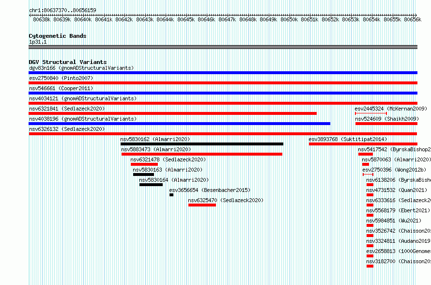This screenshot has width=431, height=285.
Task: Click the red nsv5417542 variant bar
Action: 366,154
